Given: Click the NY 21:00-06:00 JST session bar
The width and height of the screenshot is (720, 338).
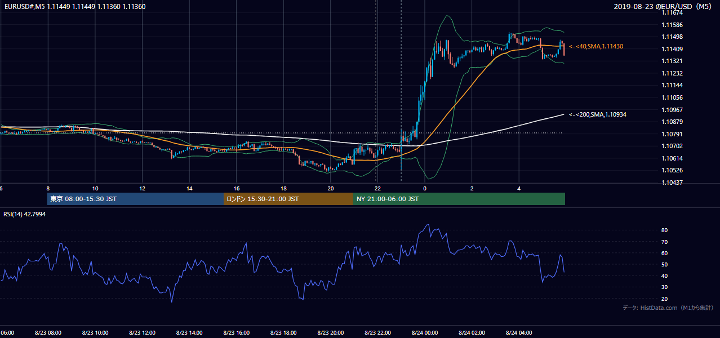Looking at the screenshot, I should coord(459,199).
